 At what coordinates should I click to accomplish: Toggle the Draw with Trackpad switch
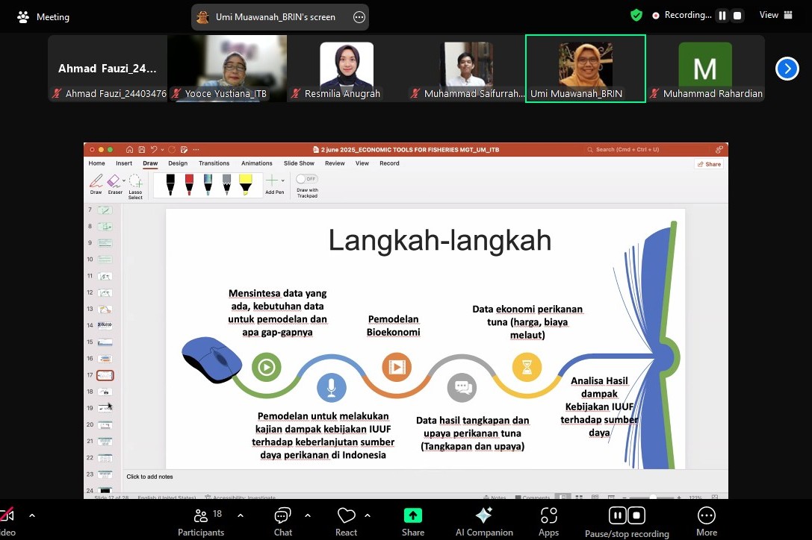(306, 179)
